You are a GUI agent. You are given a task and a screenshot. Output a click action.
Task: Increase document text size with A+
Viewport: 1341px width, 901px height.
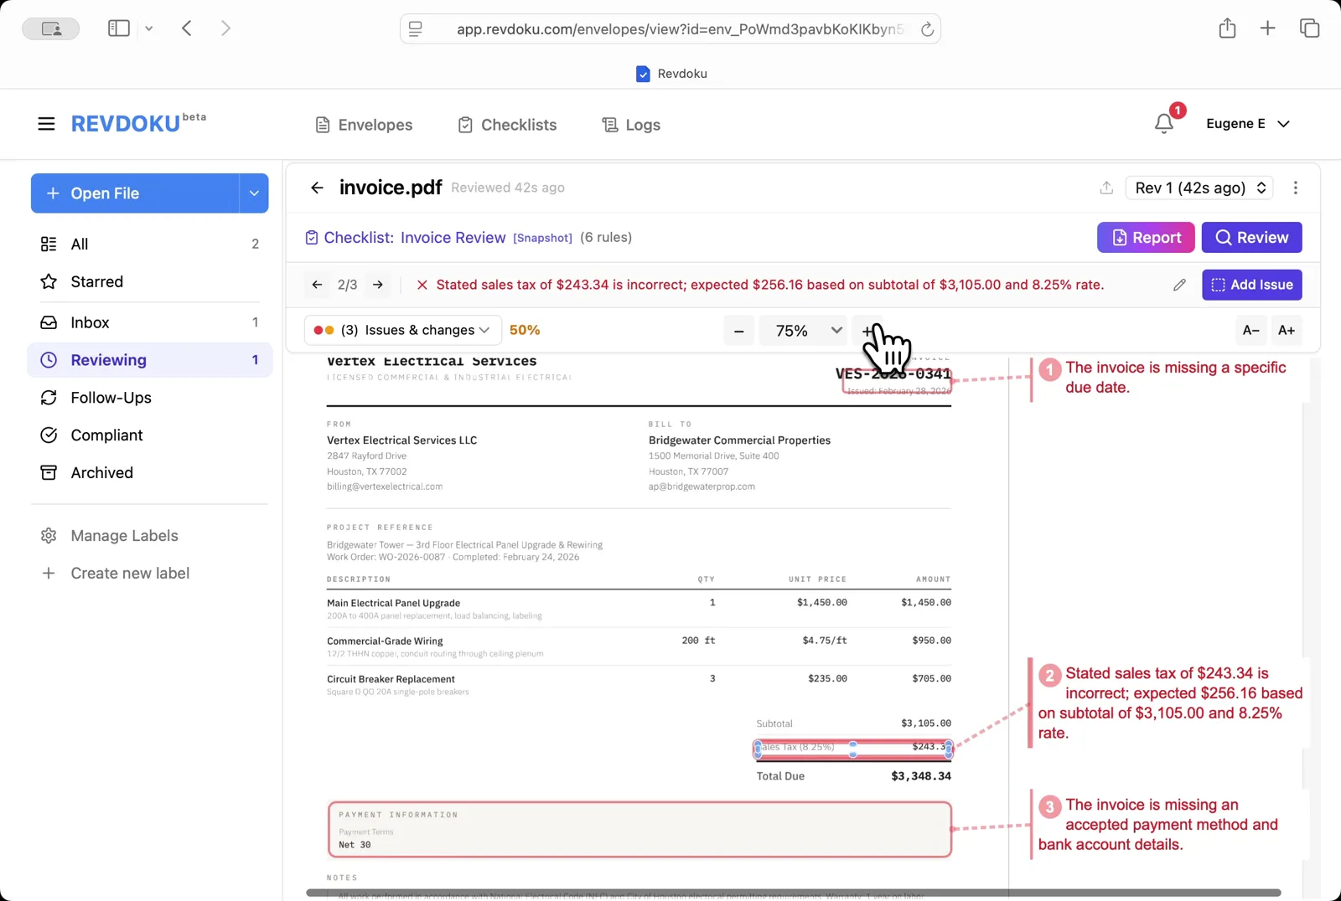click(1287, 330)
